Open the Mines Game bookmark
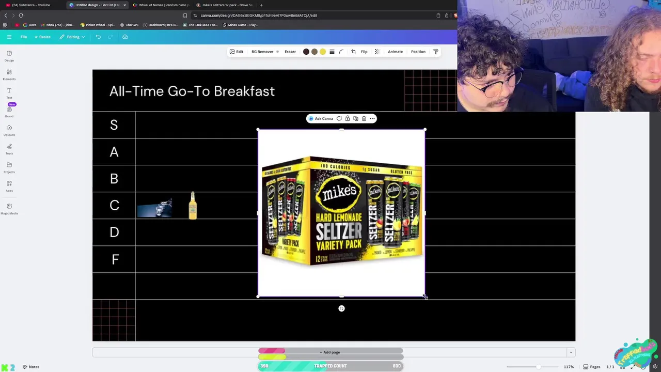661x372 pixels. pos(240,25)
